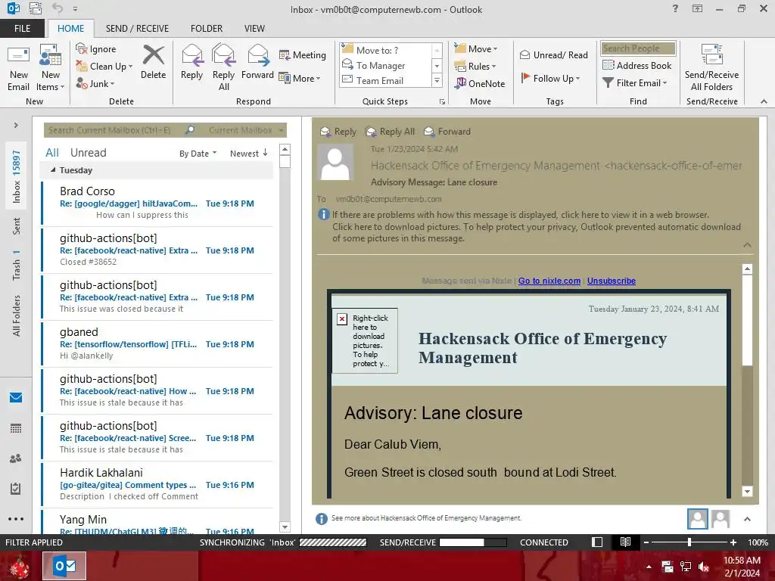
Task: Click the zoom slider handle
Action: point(689,542)
